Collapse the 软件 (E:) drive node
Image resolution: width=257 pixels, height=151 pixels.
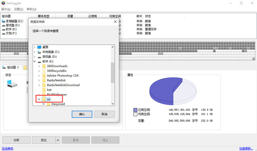[x=35, y=62]
